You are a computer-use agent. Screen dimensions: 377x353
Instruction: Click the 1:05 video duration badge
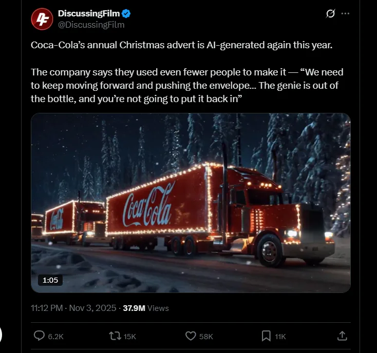(50, 280)
